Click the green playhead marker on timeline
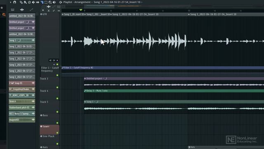Viewport: 264px width, 149px height. pos(81,10)
